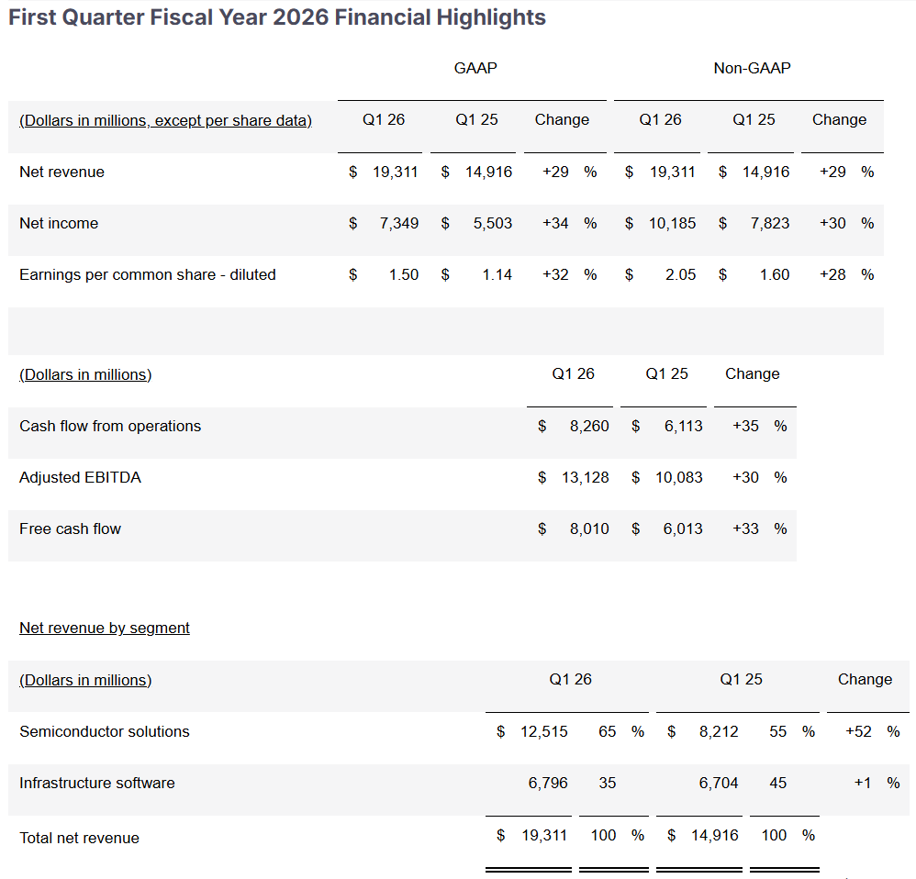
Task: Click the Earnings per common share - diluted label
Action: click(x=147, y=274)
